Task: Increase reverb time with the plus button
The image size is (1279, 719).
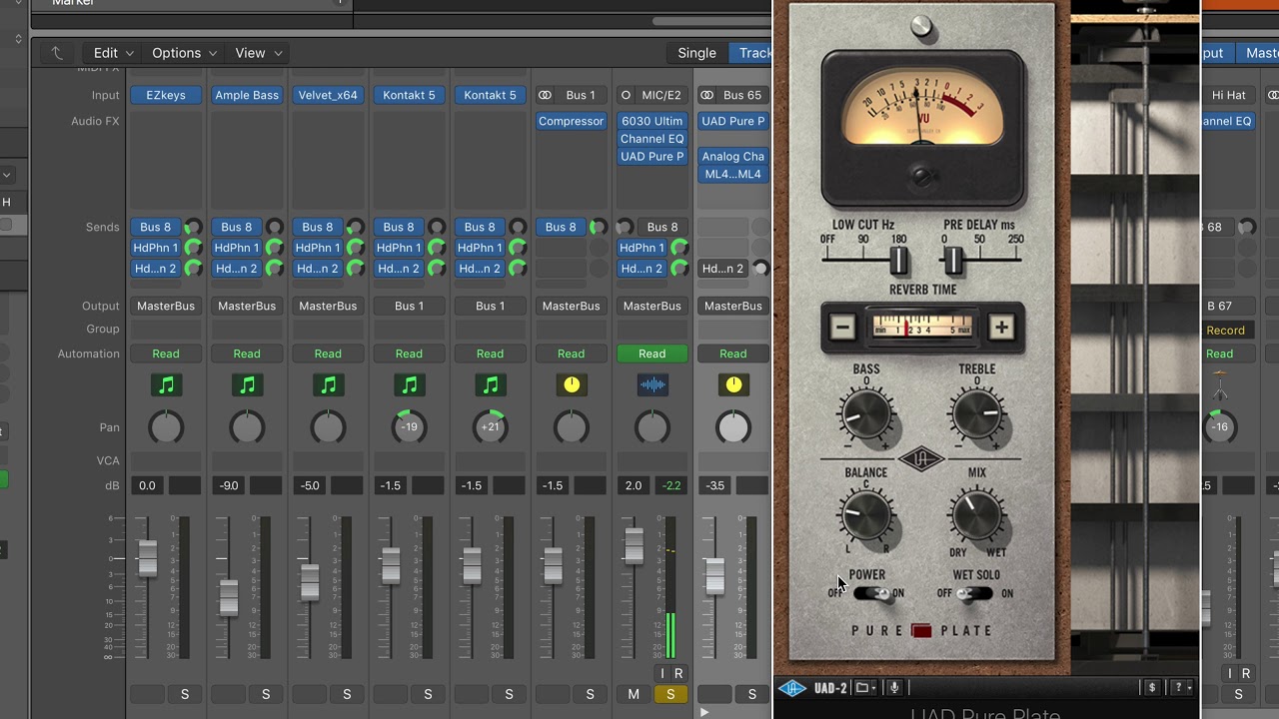Action: tap(1001, 328)
